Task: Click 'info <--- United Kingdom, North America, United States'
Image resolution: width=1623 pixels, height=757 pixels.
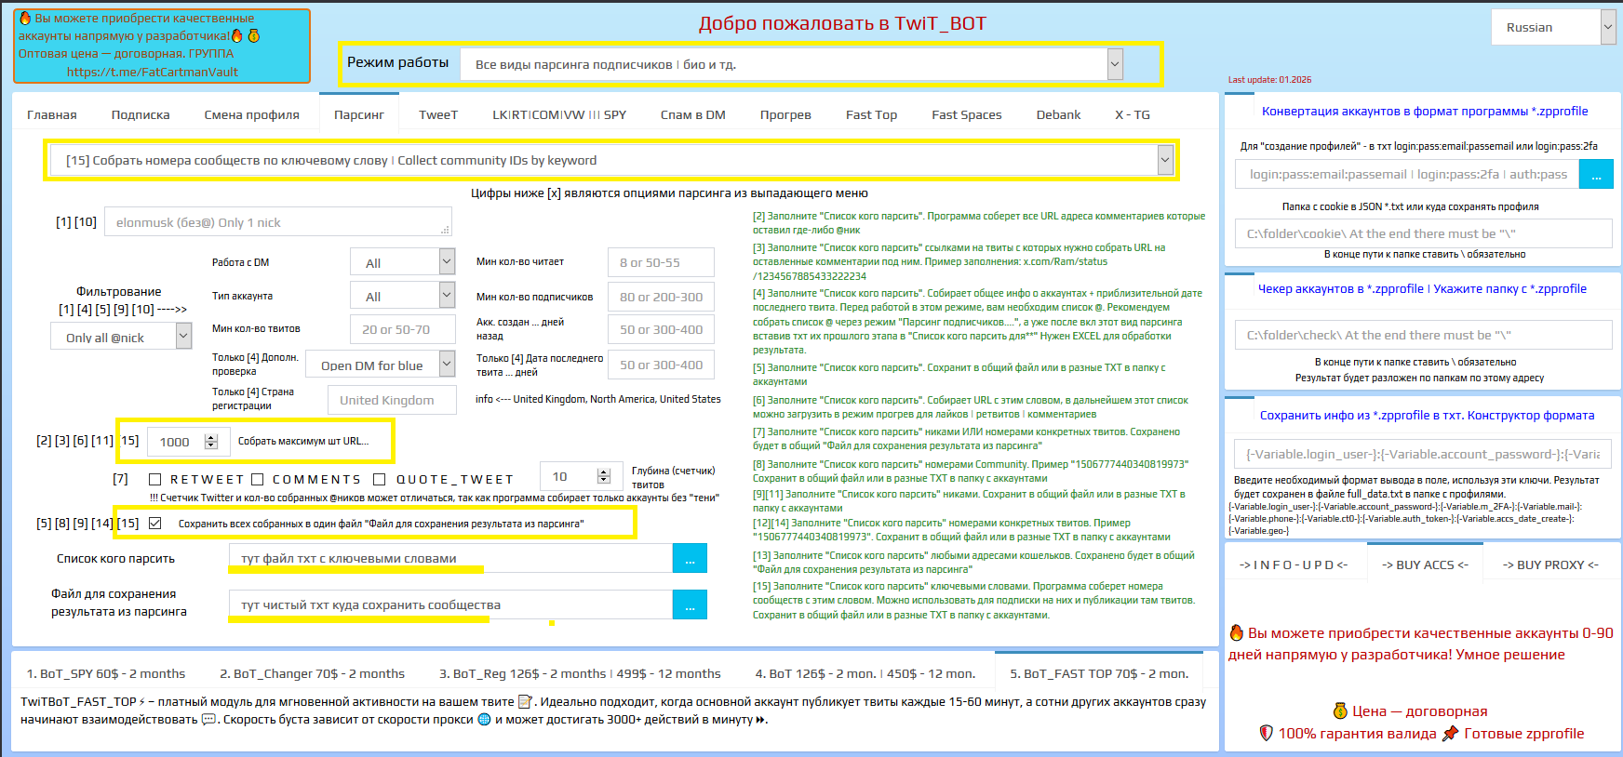Action: (598, 399)
